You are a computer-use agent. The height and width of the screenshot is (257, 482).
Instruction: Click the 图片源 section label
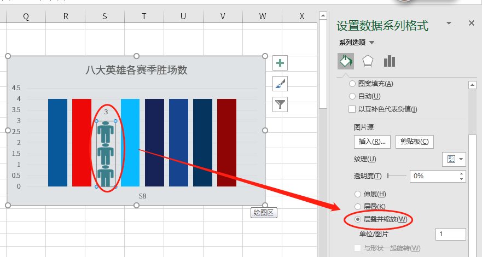click(364, 127)
